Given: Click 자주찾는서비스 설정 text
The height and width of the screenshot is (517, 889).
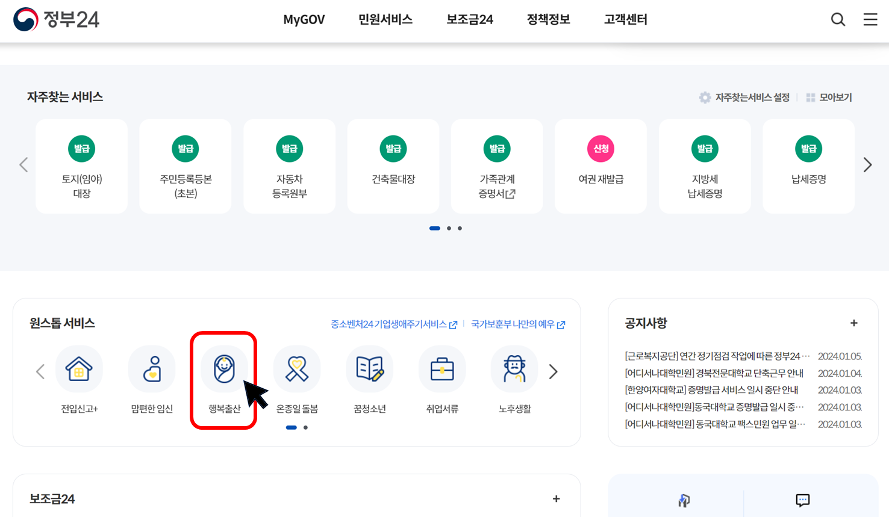Looking at the screenshot, I should coord(752,98).
